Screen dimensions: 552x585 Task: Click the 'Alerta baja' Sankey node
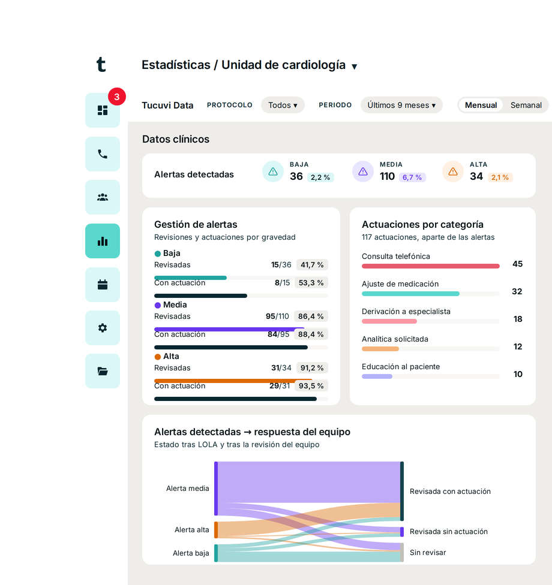coord(216,553)
